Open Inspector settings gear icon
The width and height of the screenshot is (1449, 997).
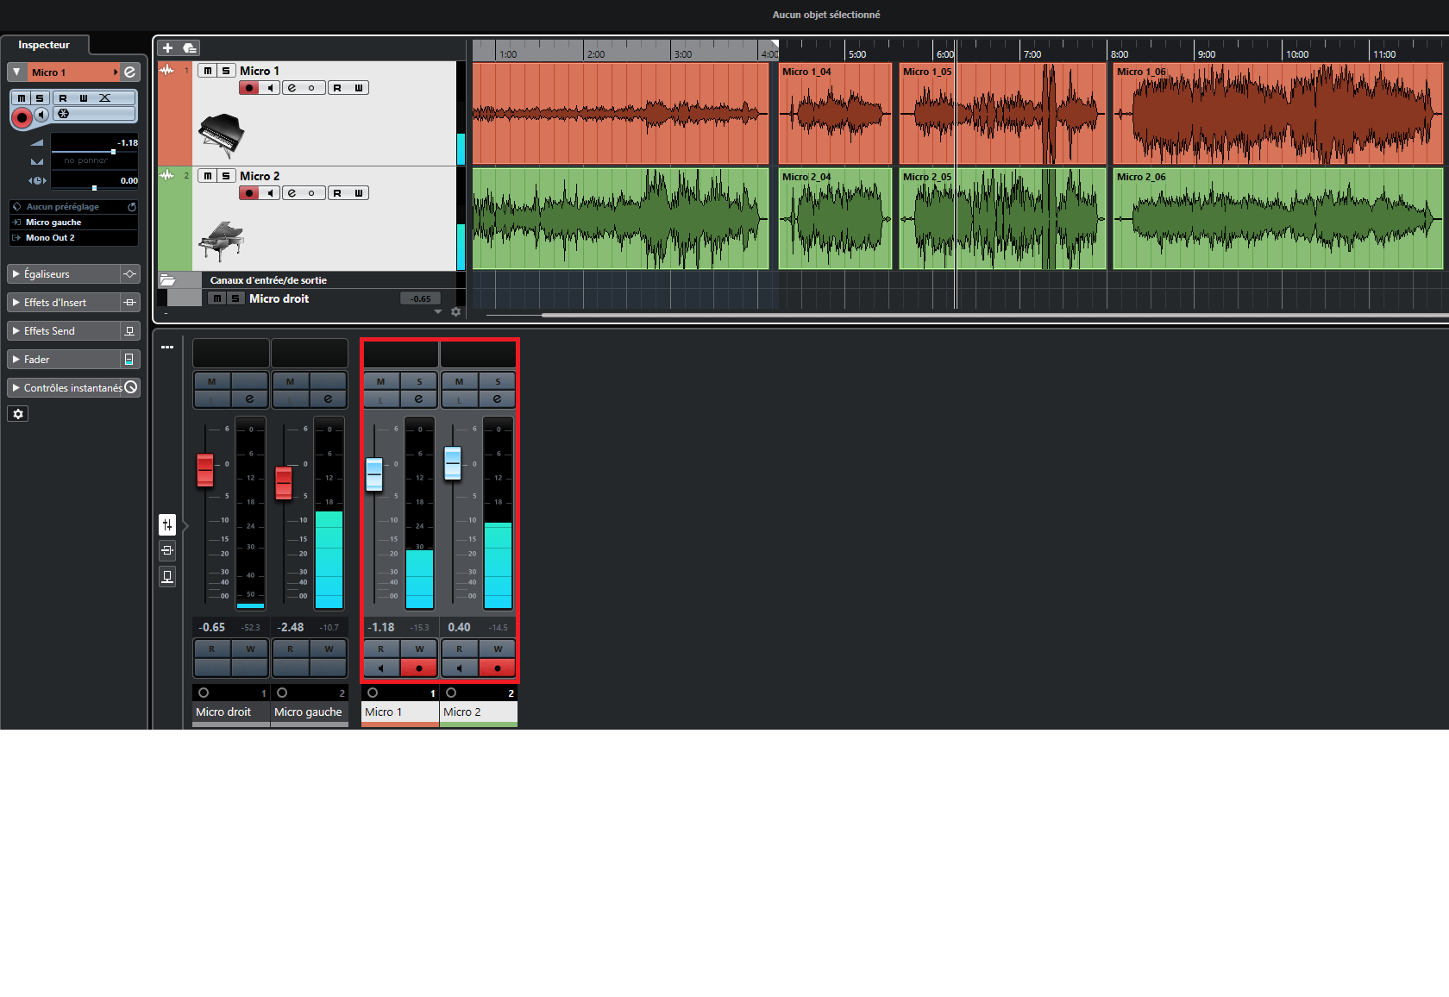18,414
